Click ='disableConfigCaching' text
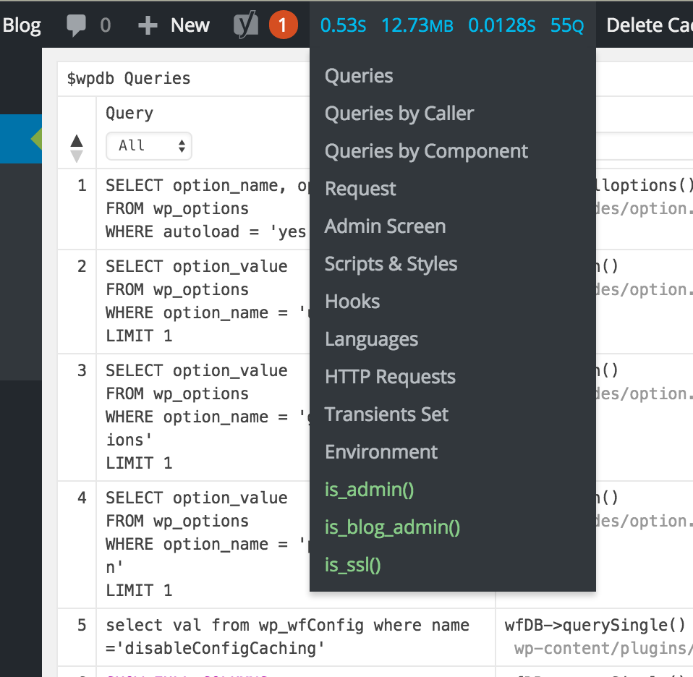693x677 pixels. coord(215,648)
